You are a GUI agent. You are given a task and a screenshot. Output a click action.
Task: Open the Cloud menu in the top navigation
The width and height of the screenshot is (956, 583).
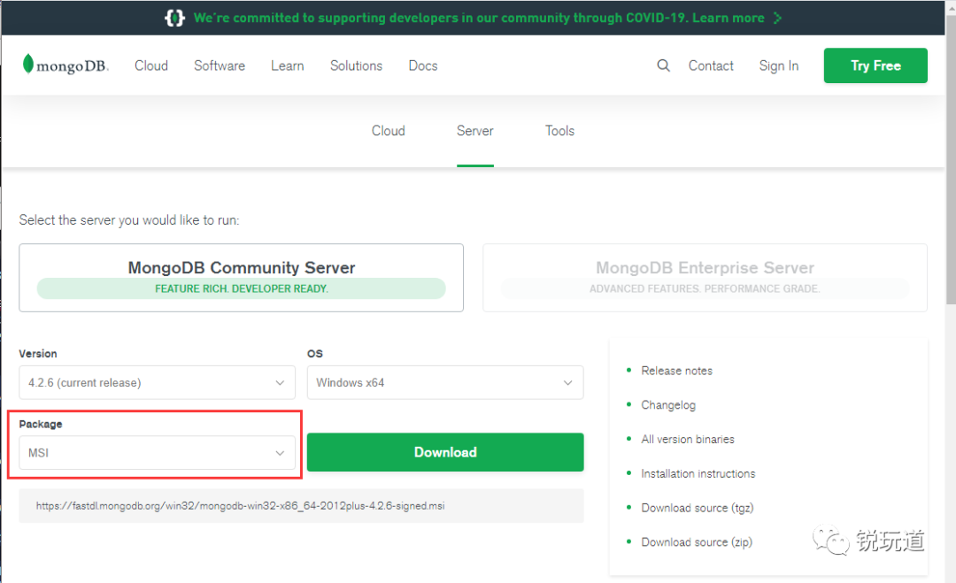[x=151, y=65]
